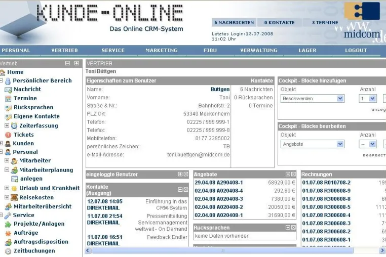Click the Persönlicher Bereich user icon
Screen dimensions: 386x257
pos(8,81)
